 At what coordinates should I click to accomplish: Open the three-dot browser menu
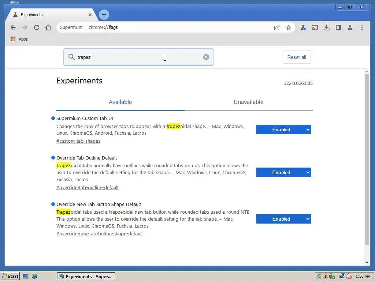click(x=362, y=27)
